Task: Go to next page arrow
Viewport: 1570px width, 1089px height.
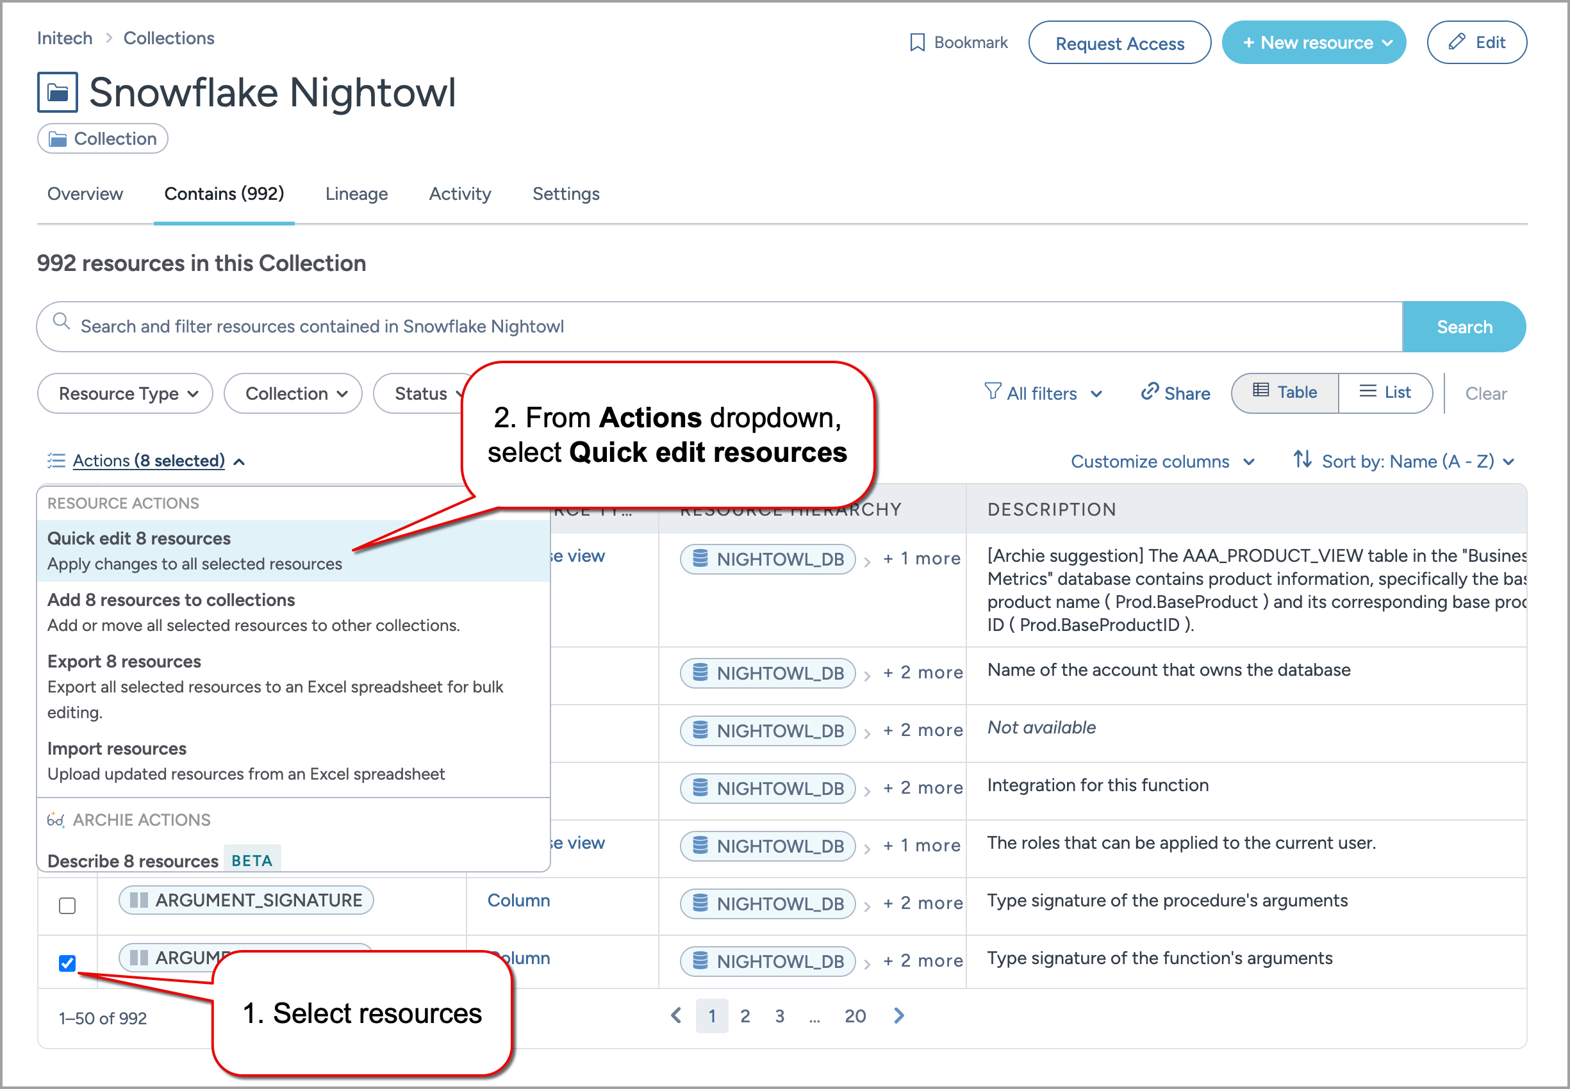Action: coord(899,1016)
